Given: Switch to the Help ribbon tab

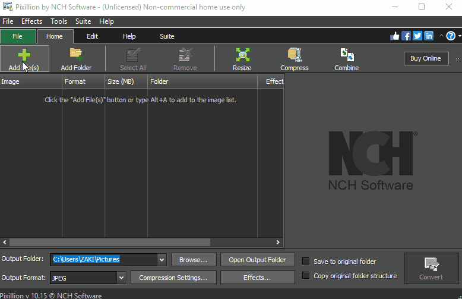Looking at the screenshot, I should 129,36.
